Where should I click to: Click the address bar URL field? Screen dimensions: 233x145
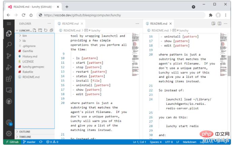click(x=121, y=15)
